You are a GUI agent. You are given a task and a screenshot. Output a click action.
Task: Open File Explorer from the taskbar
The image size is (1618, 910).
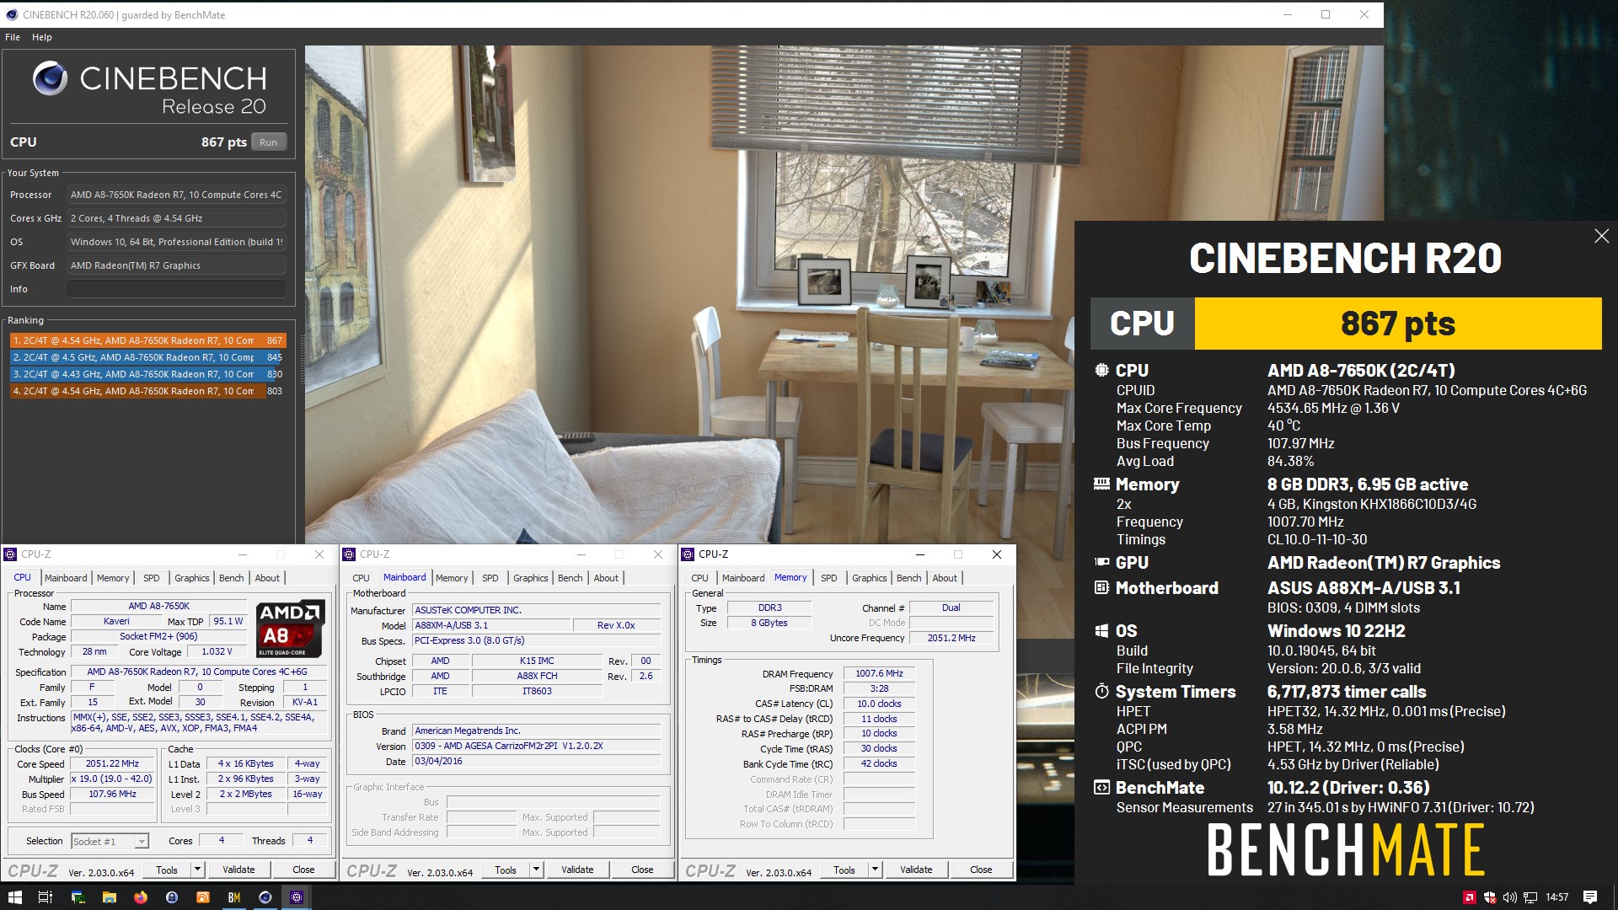(x=109, y=897)
